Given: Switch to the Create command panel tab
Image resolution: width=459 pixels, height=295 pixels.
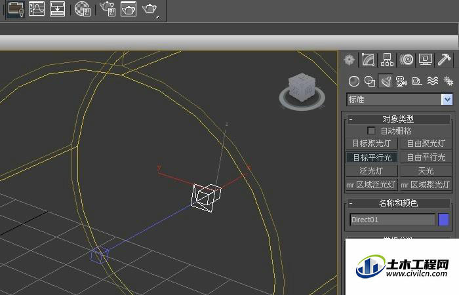Looking at the screenshot, I should tap(349, 60).
